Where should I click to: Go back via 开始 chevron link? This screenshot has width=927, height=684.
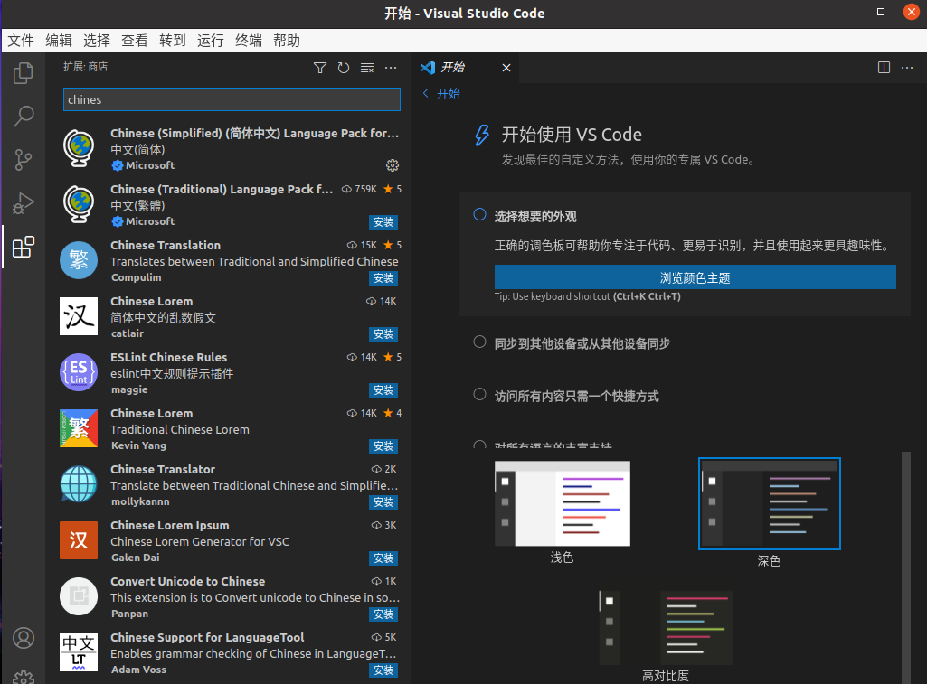441,93
